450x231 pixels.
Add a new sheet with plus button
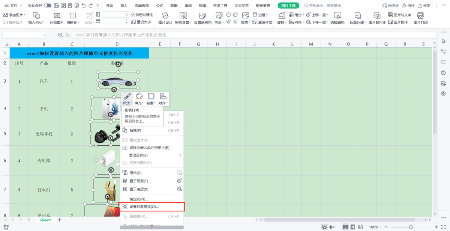click(x=59, y=220)
